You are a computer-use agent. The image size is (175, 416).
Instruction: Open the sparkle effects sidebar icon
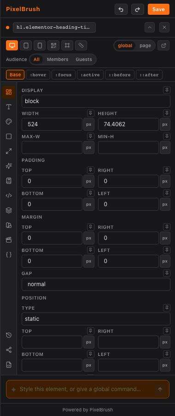(x=9, y=166)
